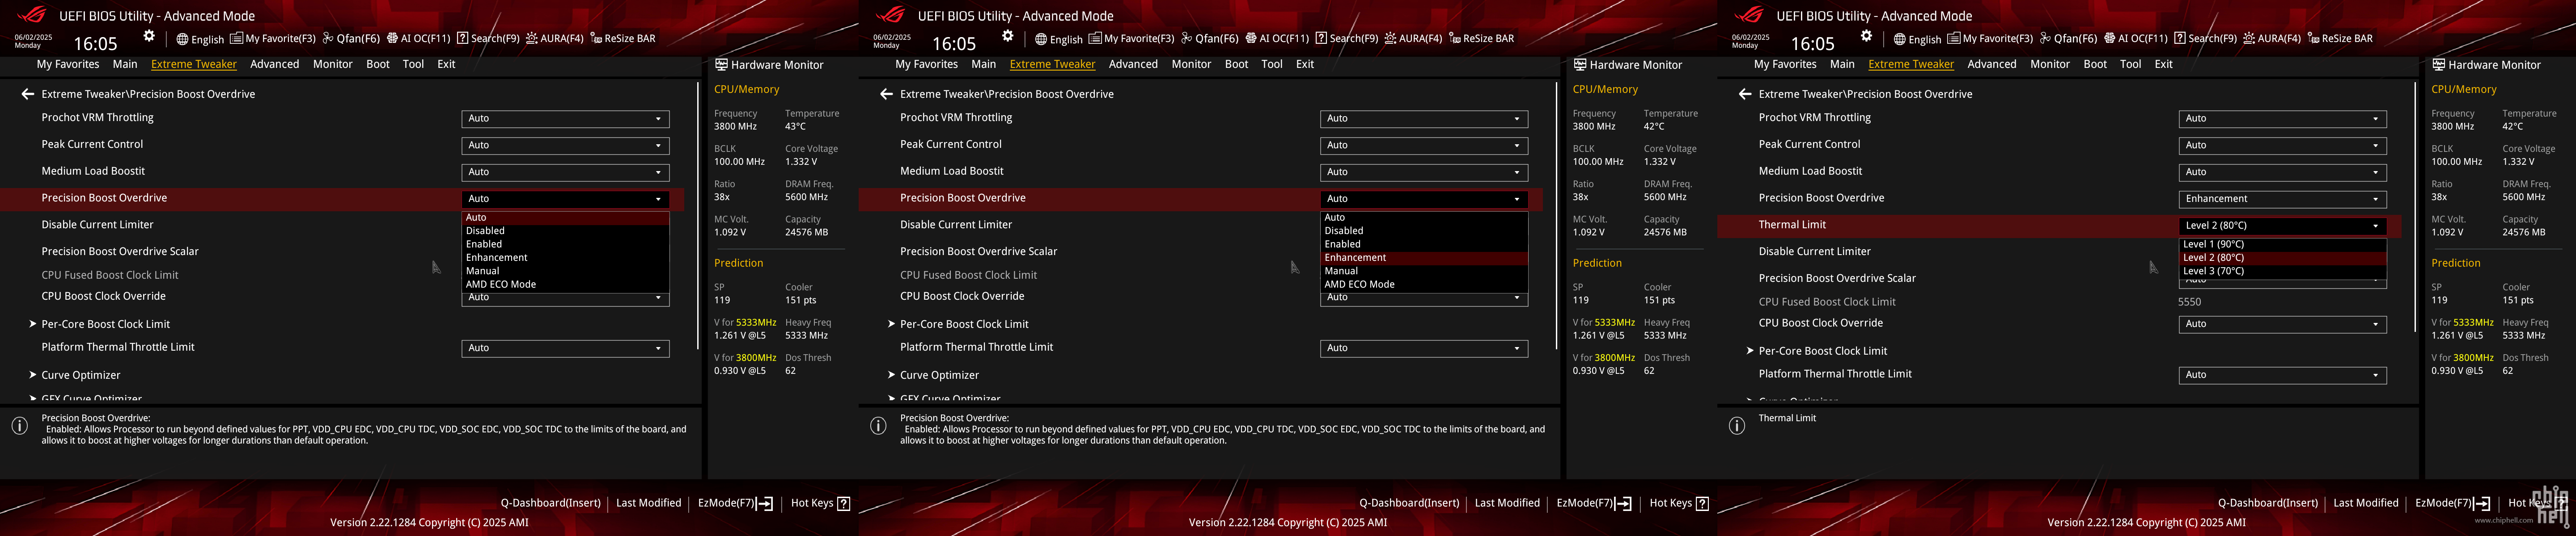Click English language globe in left screen
This screenshot has width=2576, height=536.
200,39
